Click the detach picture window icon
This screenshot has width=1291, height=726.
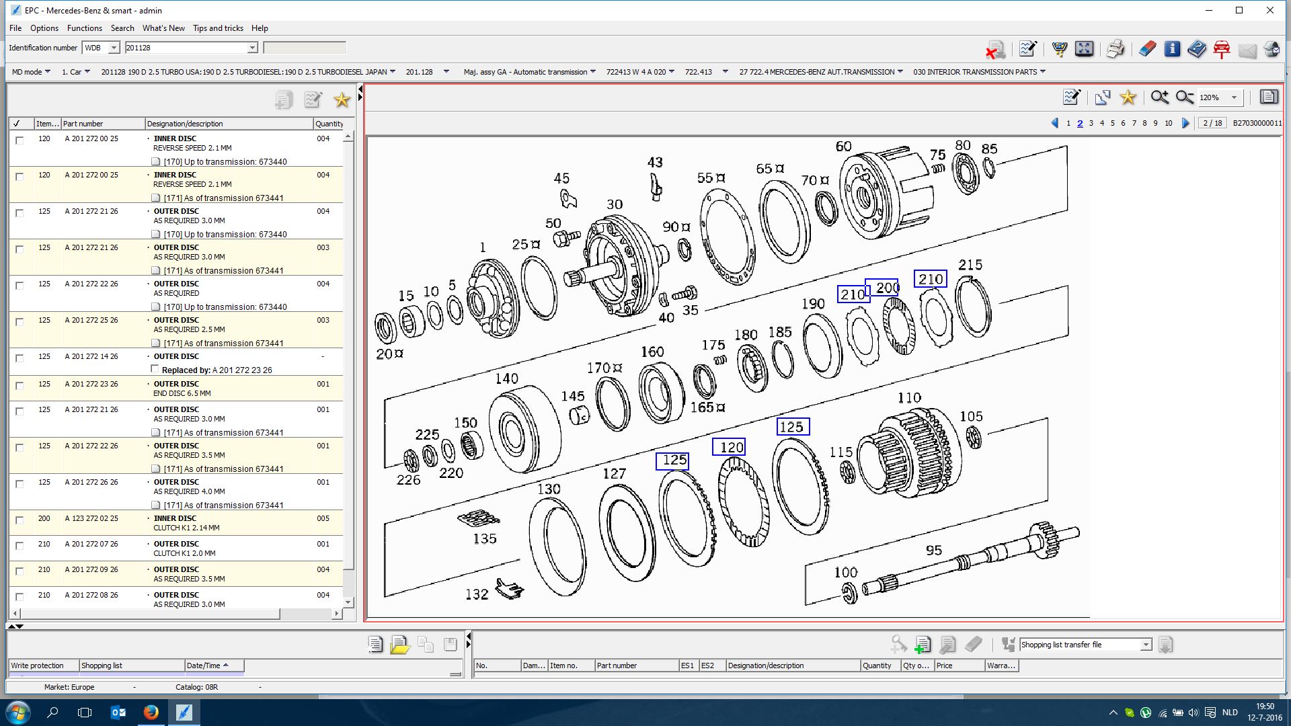click(1103, 97)
